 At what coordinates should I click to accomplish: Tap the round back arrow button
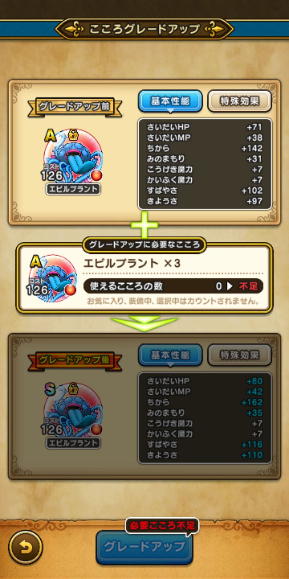(x=25, y=548)
